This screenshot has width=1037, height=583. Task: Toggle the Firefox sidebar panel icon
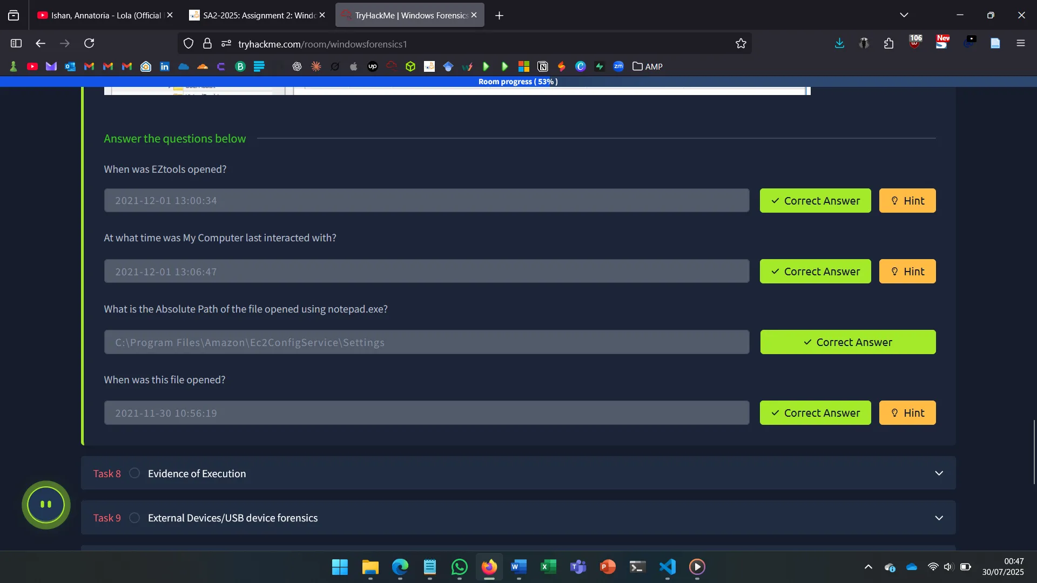16,43
